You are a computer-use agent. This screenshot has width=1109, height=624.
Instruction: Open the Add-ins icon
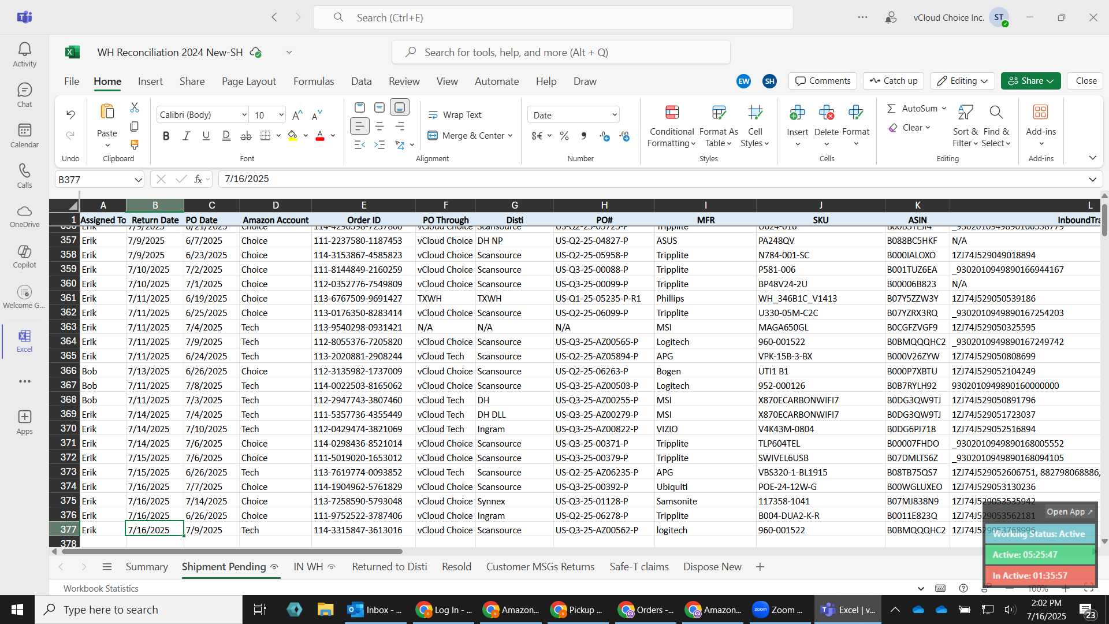pyautogui.click(x=1040, y=112)
